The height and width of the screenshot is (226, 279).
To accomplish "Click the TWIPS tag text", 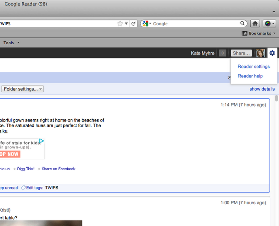I will [52, 188].
